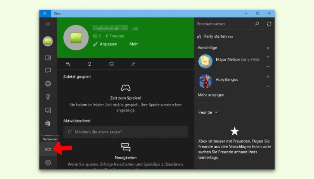Refresh the friends list with refresh icon

[269, 24]
